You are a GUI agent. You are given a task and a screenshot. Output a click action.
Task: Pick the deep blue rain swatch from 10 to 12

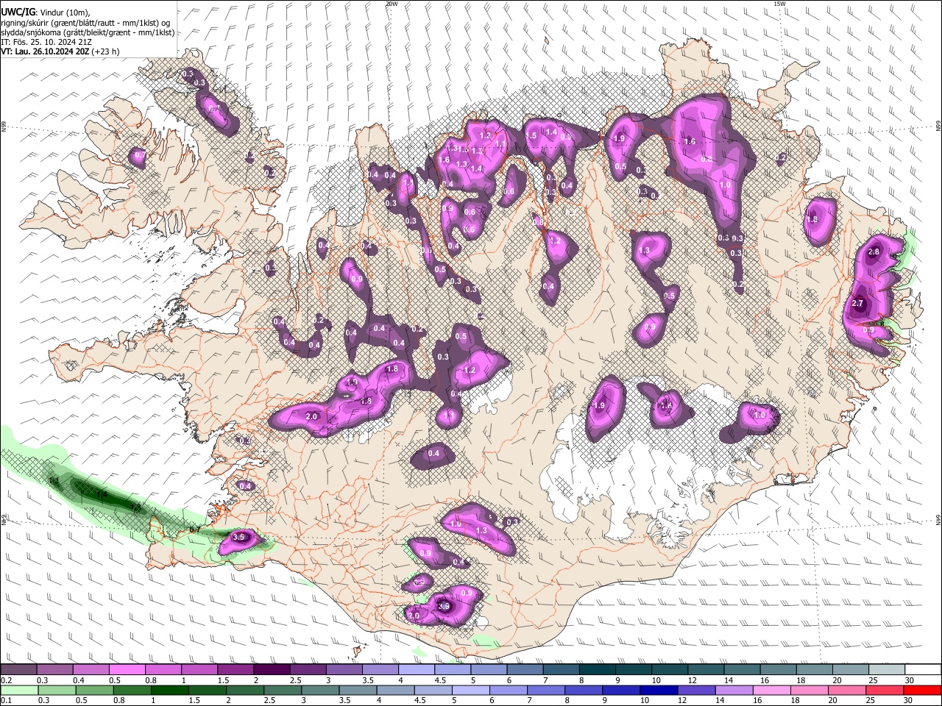[659, 690]
